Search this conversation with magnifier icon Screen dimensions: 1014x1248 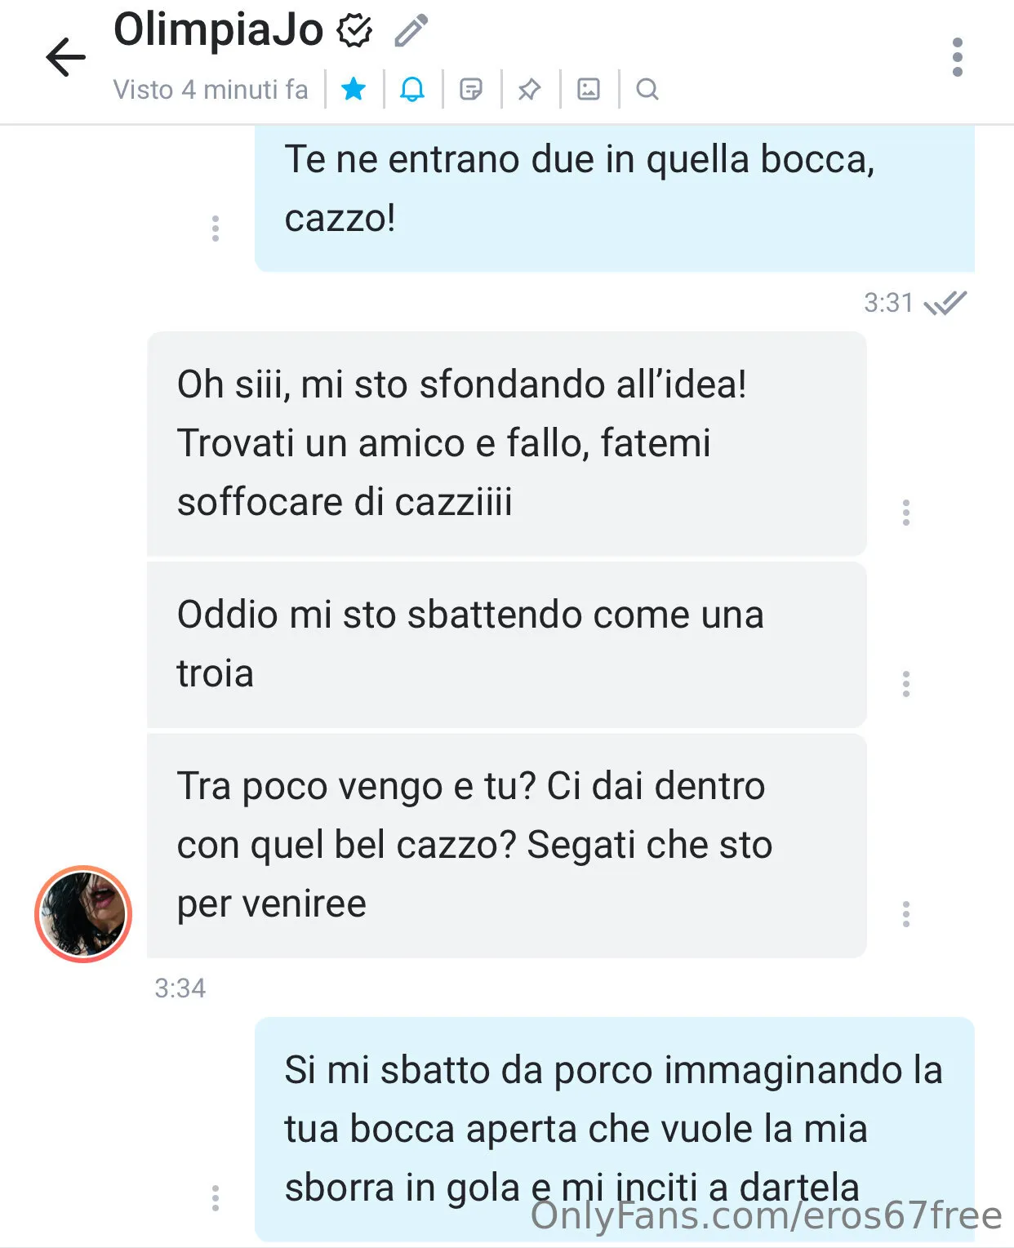(647, 88)
